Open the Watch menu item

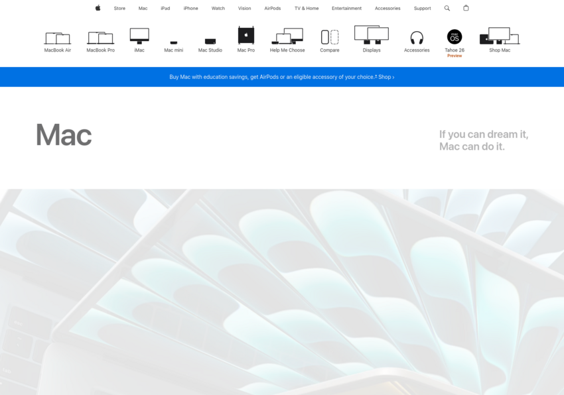click(x=218, y=8)
